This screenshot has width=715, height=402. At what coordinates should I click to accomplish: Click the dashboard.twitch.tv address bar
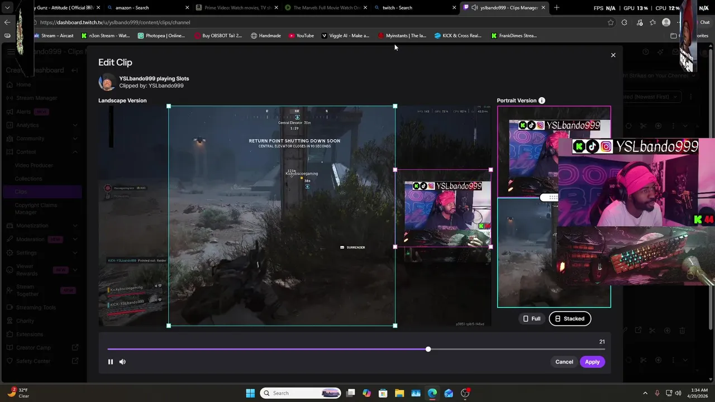[318, 22]
